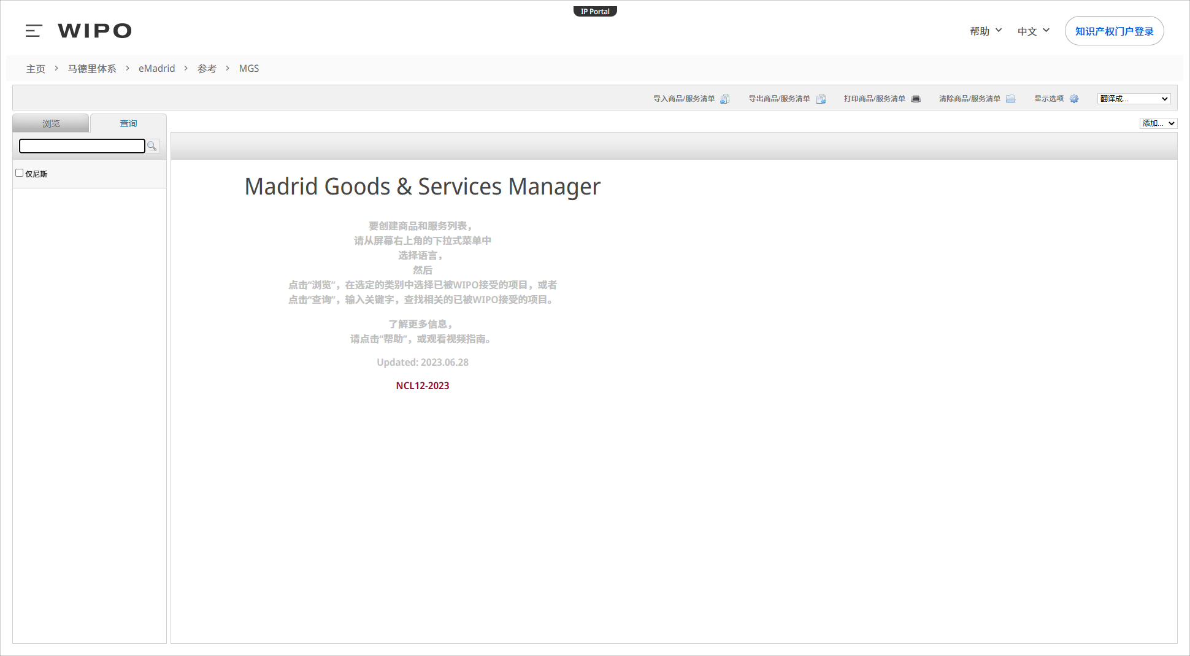The height and width of the screenshot is (656, 1190).
Task: Open the 添加 dropdown
Action: click(1158, 123)
